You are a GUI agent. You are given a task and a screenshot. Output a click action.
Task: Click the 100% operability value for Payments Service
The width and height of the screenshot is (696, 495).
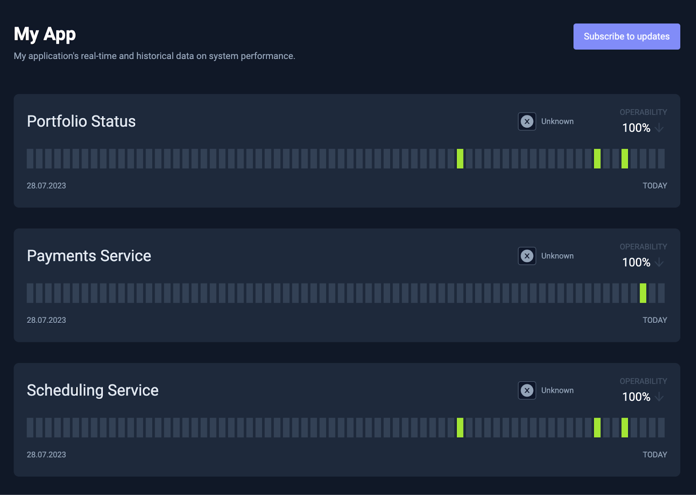click(x=636, y=262)
